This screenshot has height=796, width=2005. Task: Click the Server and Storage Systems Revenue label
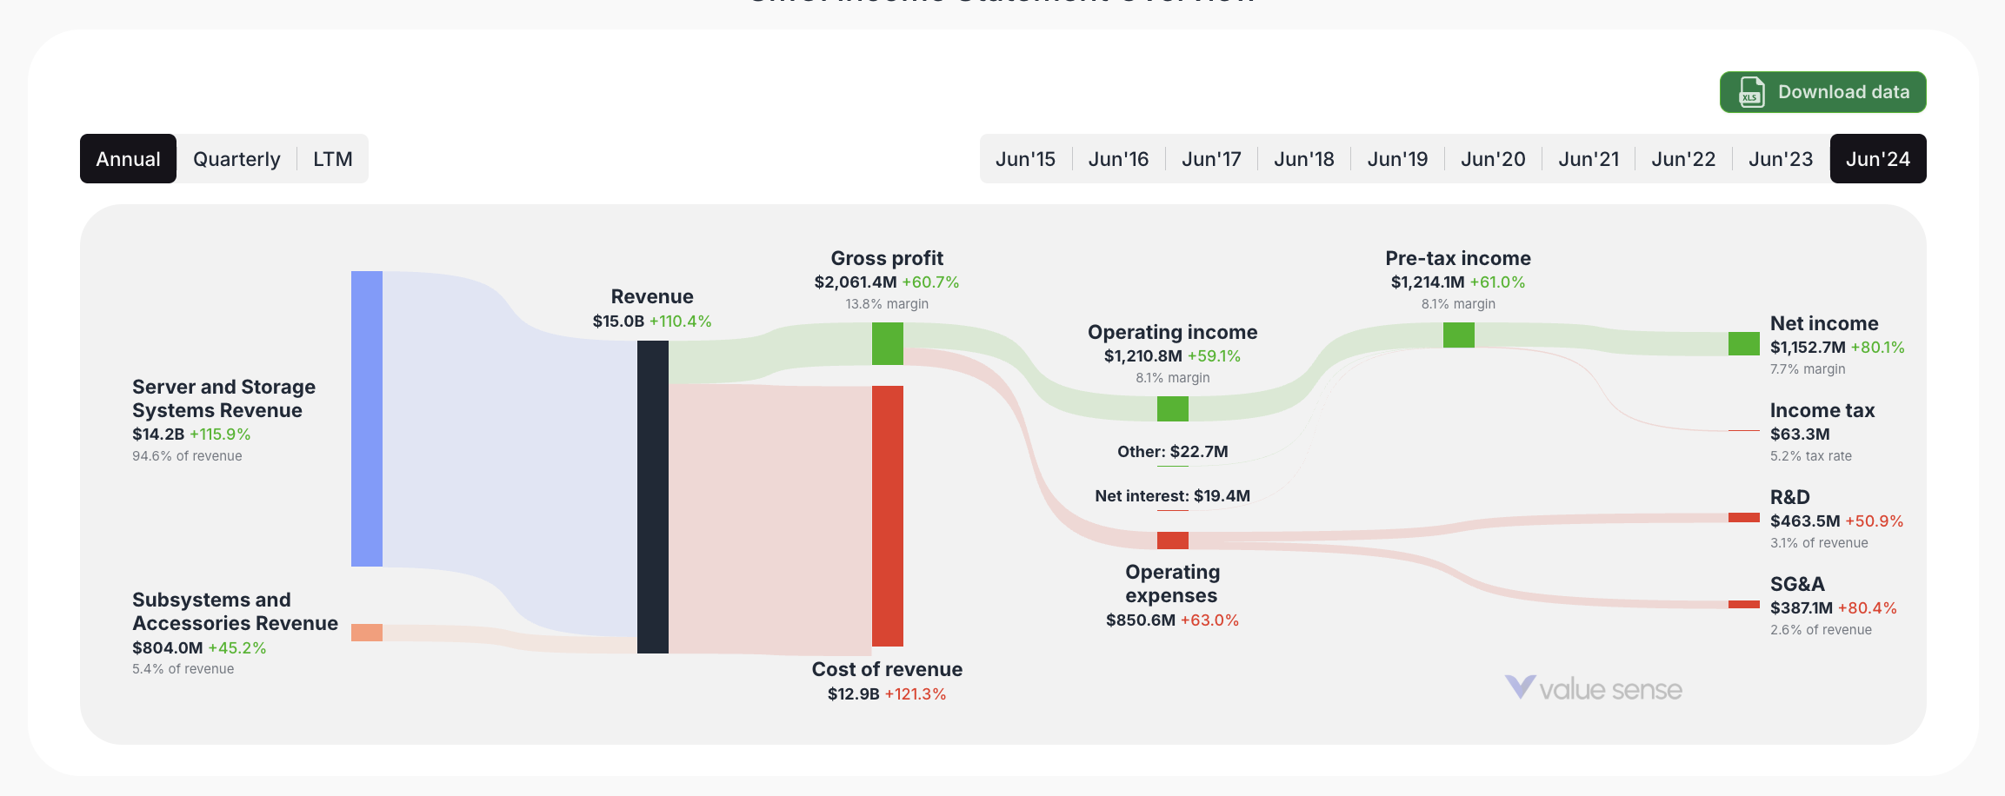pyautogui.click(x=223, y=399)
